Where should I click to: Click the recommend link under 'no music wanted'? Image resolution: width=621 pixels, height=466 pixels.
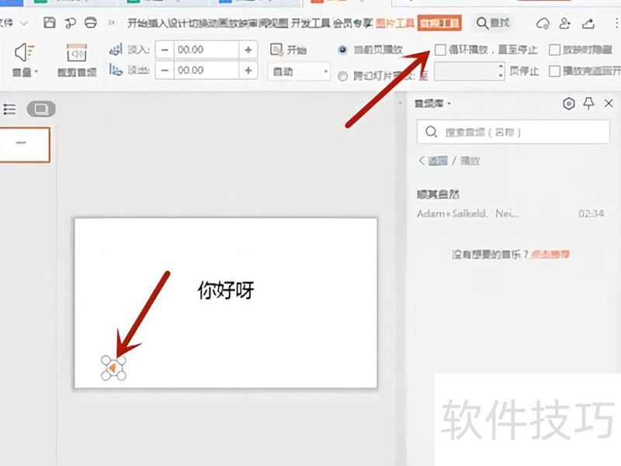pos(550,254)
